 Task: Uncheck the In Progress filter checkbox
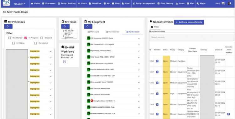point(26,38)
